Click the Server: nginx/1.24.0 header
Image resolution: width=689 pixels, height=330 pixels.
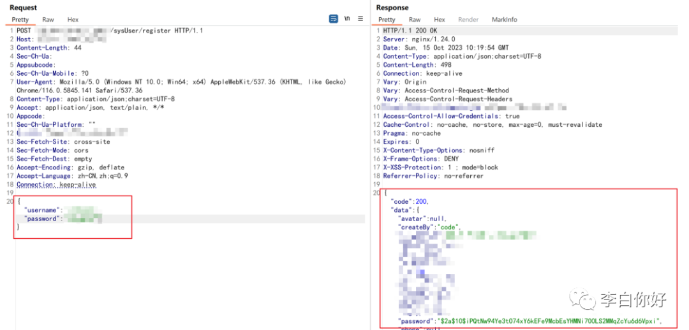(419, 39)
